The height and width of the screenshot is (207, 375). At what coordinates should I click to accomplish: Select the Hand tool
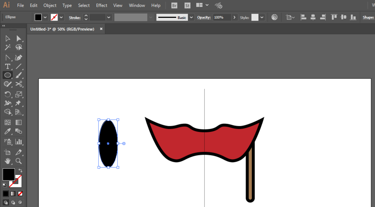point(7,161)
